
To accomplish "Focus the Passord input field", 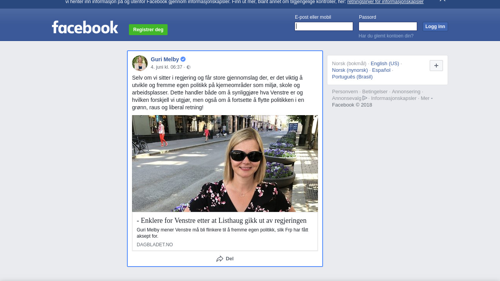I will click(x=388, y=27).
